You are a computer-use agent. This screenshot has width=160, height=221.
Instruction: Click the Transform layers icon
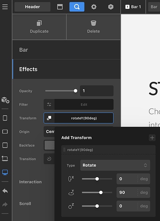[49, 118]
